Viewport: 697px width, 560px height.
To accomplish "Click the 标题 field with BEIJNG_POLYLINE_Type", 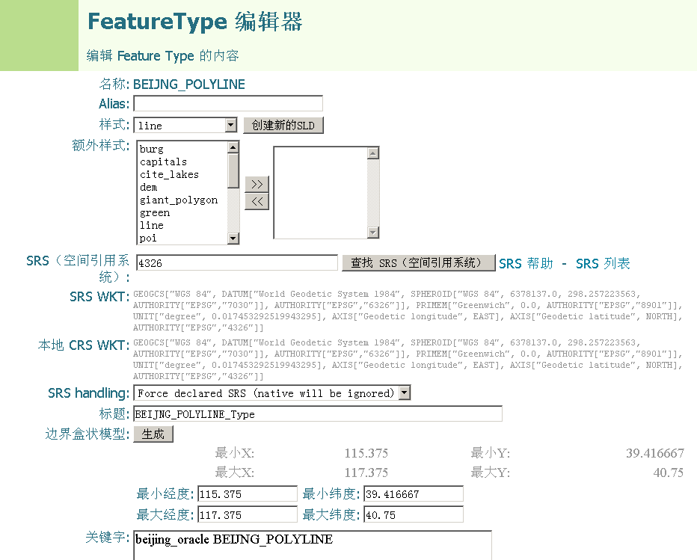I will point(318,413).
